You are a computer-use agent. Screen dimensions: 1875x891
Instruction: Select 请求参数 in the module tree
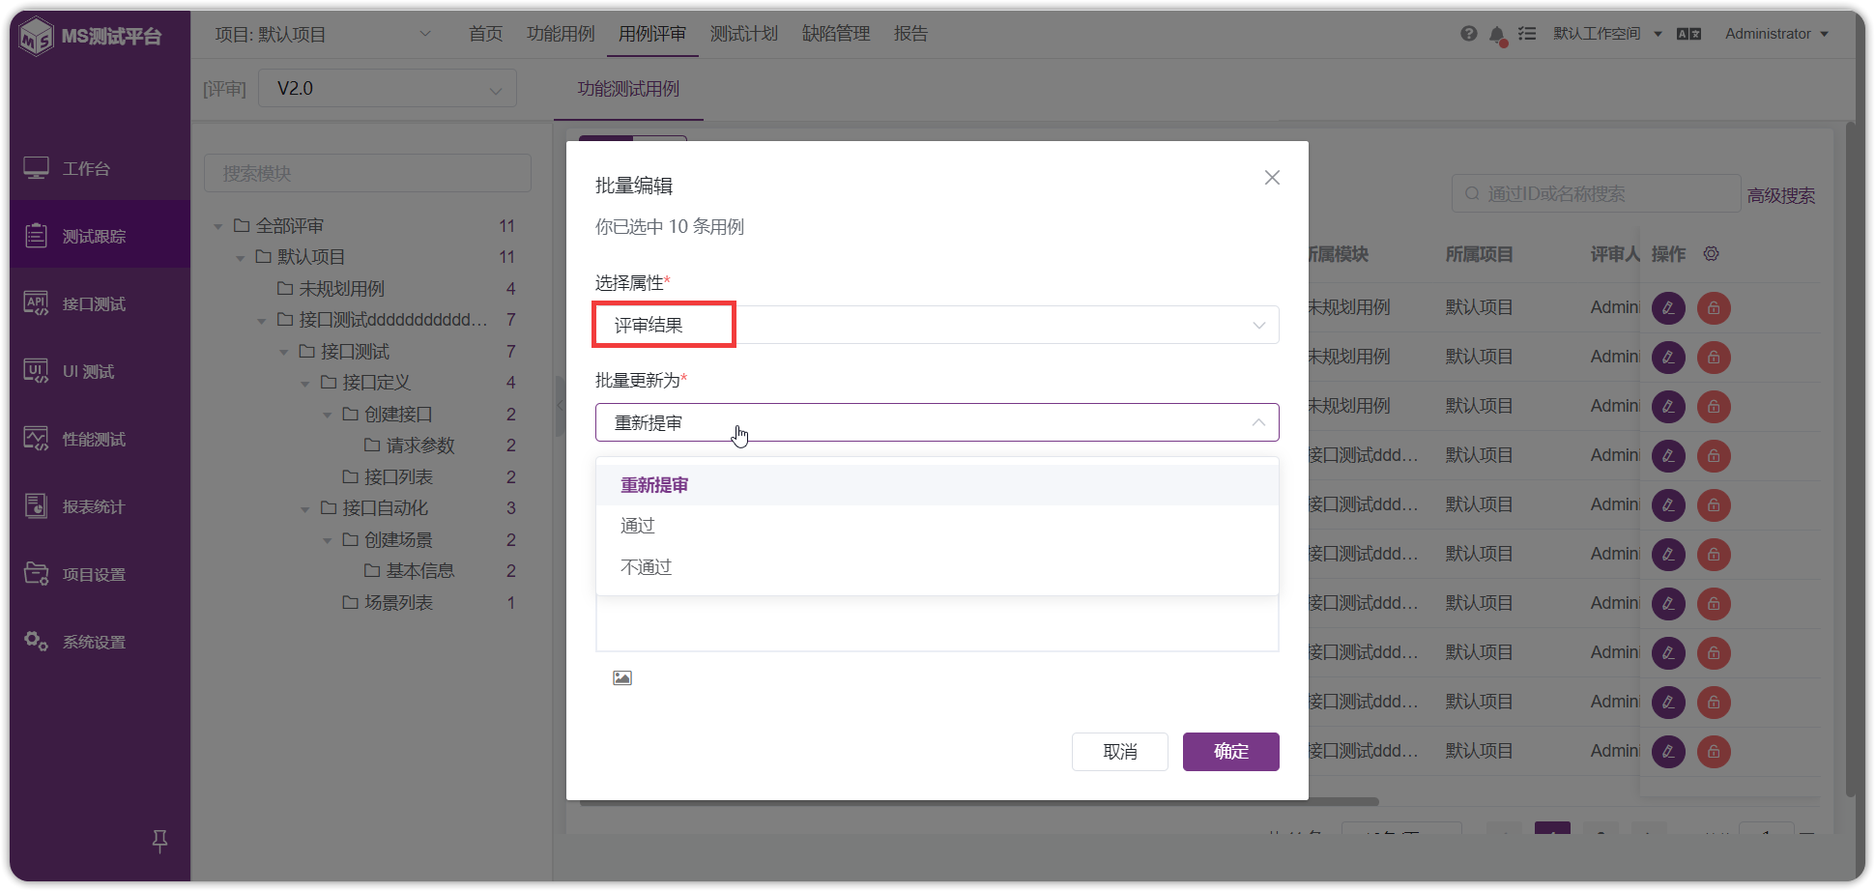click(x=420, y=445)
